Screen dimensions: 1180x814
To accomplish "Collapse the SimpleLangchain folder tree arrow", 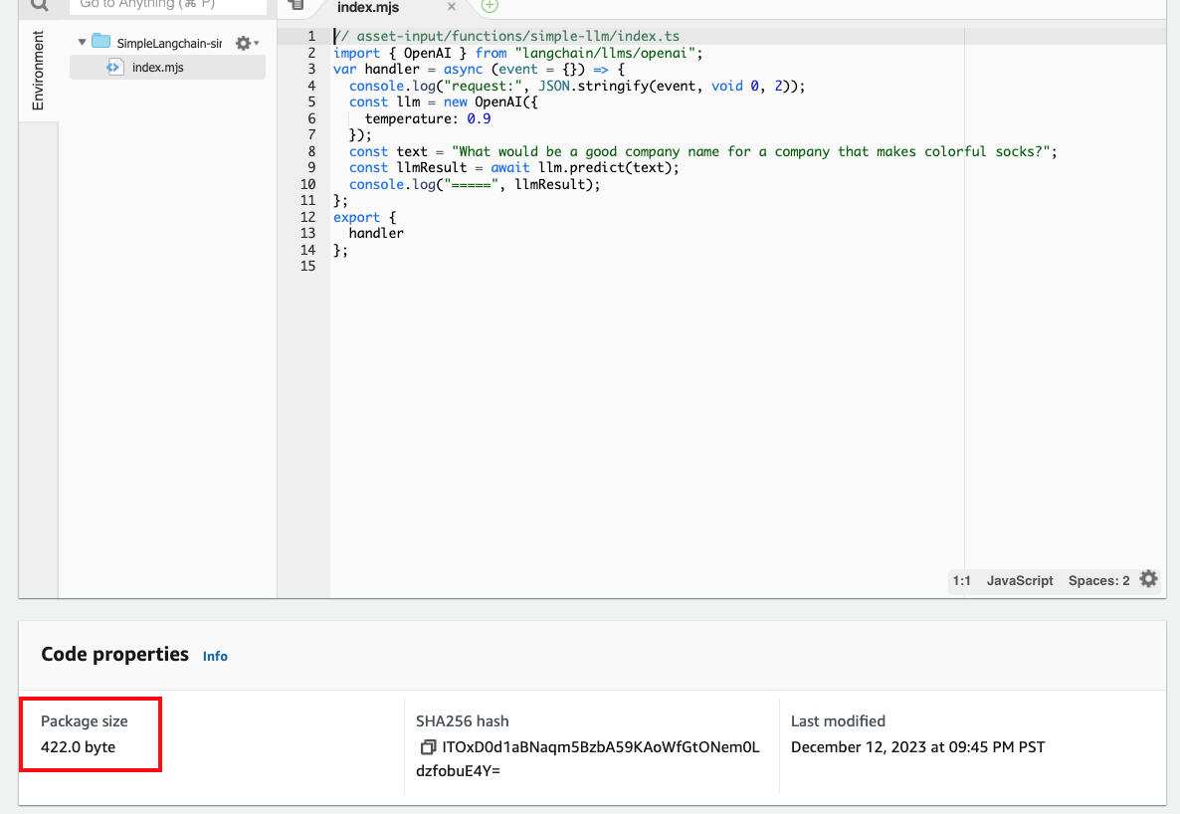I will (82, 42).
